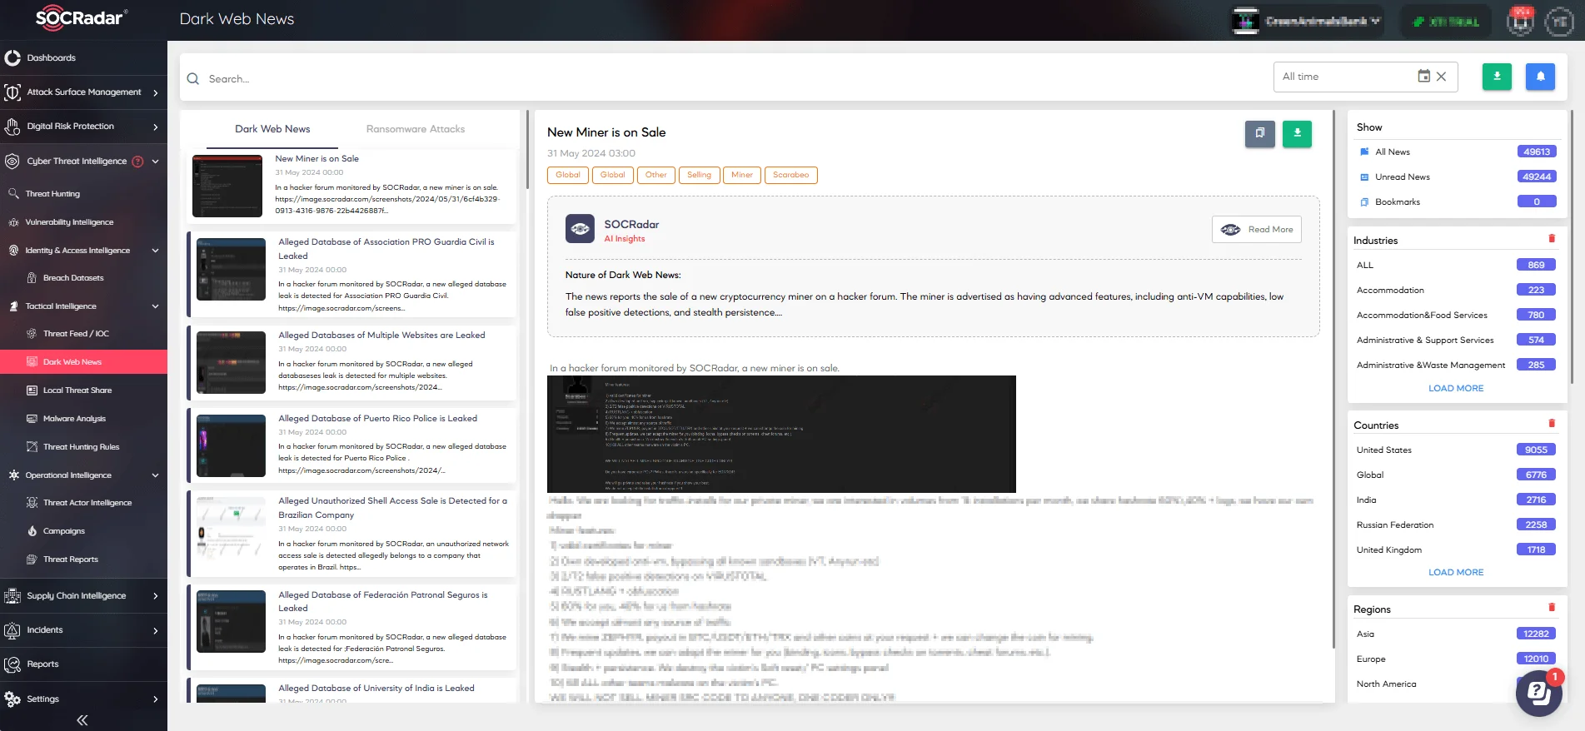The width and height of the screenshot is (1585, 731).
Task: Click the SOCRadar logo
Action: click(x=81, y=18)
